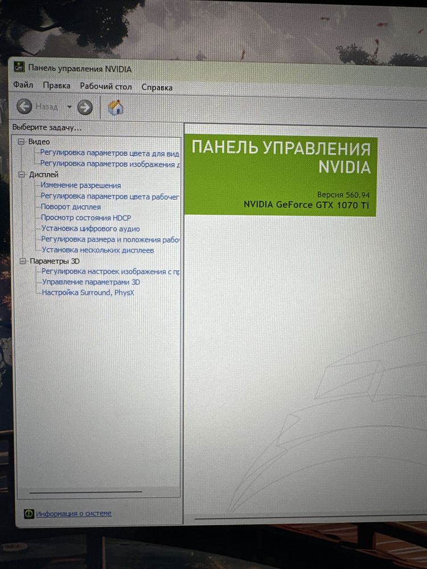
Task: Collapse the Дисплей tree node
Action: 22,175
